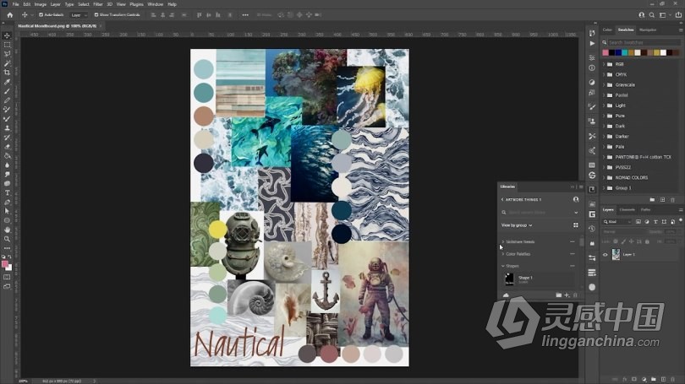Expand the Pastel swatch group
Viewport: 685px width, 384px height.
pos(604,95)
